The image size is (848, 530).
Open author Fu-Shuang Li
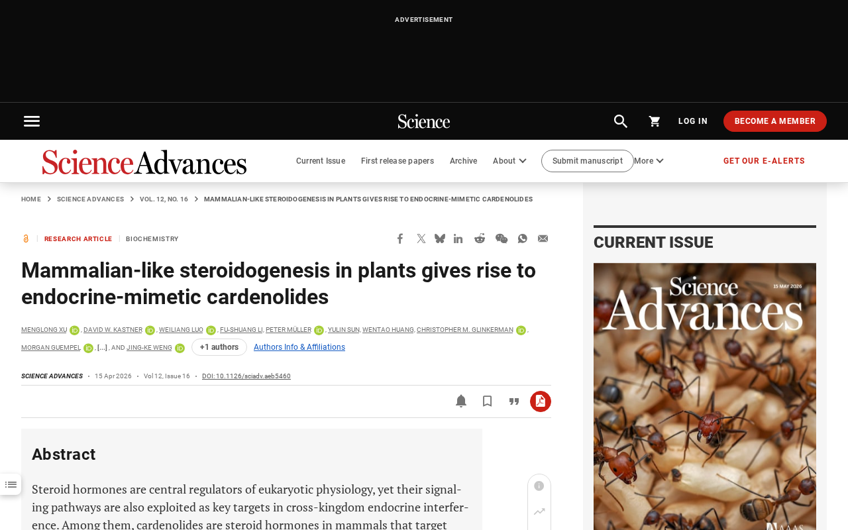tap(241, 330)
